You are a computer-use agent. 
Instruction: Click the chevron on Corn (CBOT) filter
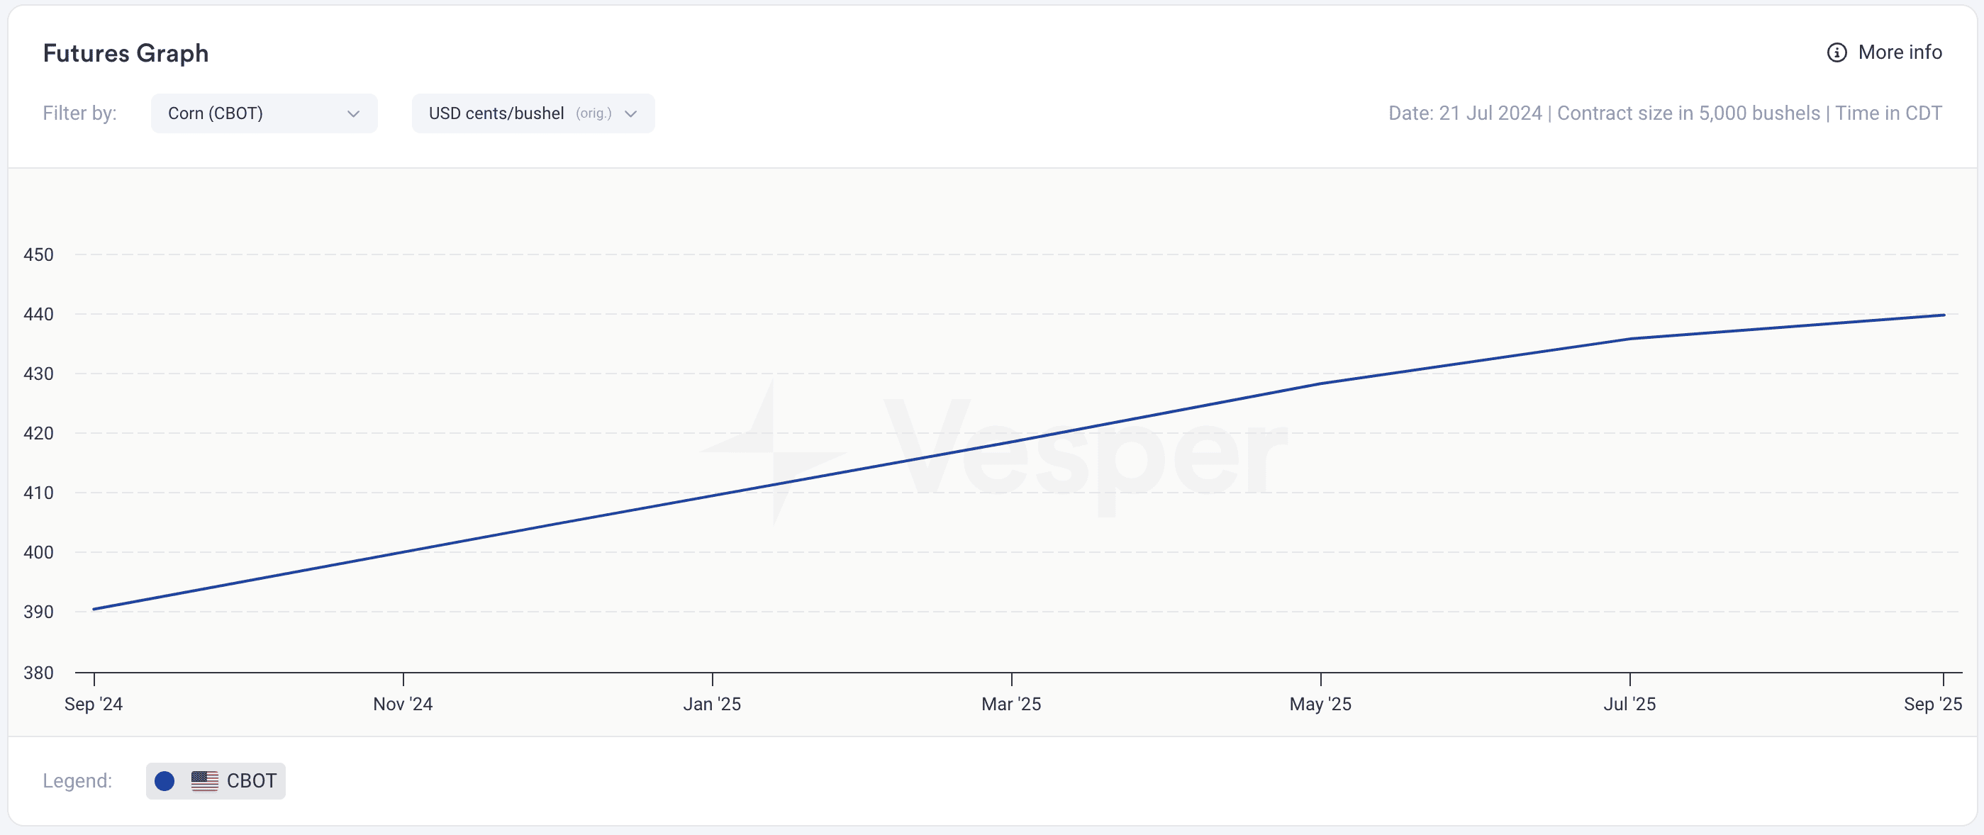(354, 114)
